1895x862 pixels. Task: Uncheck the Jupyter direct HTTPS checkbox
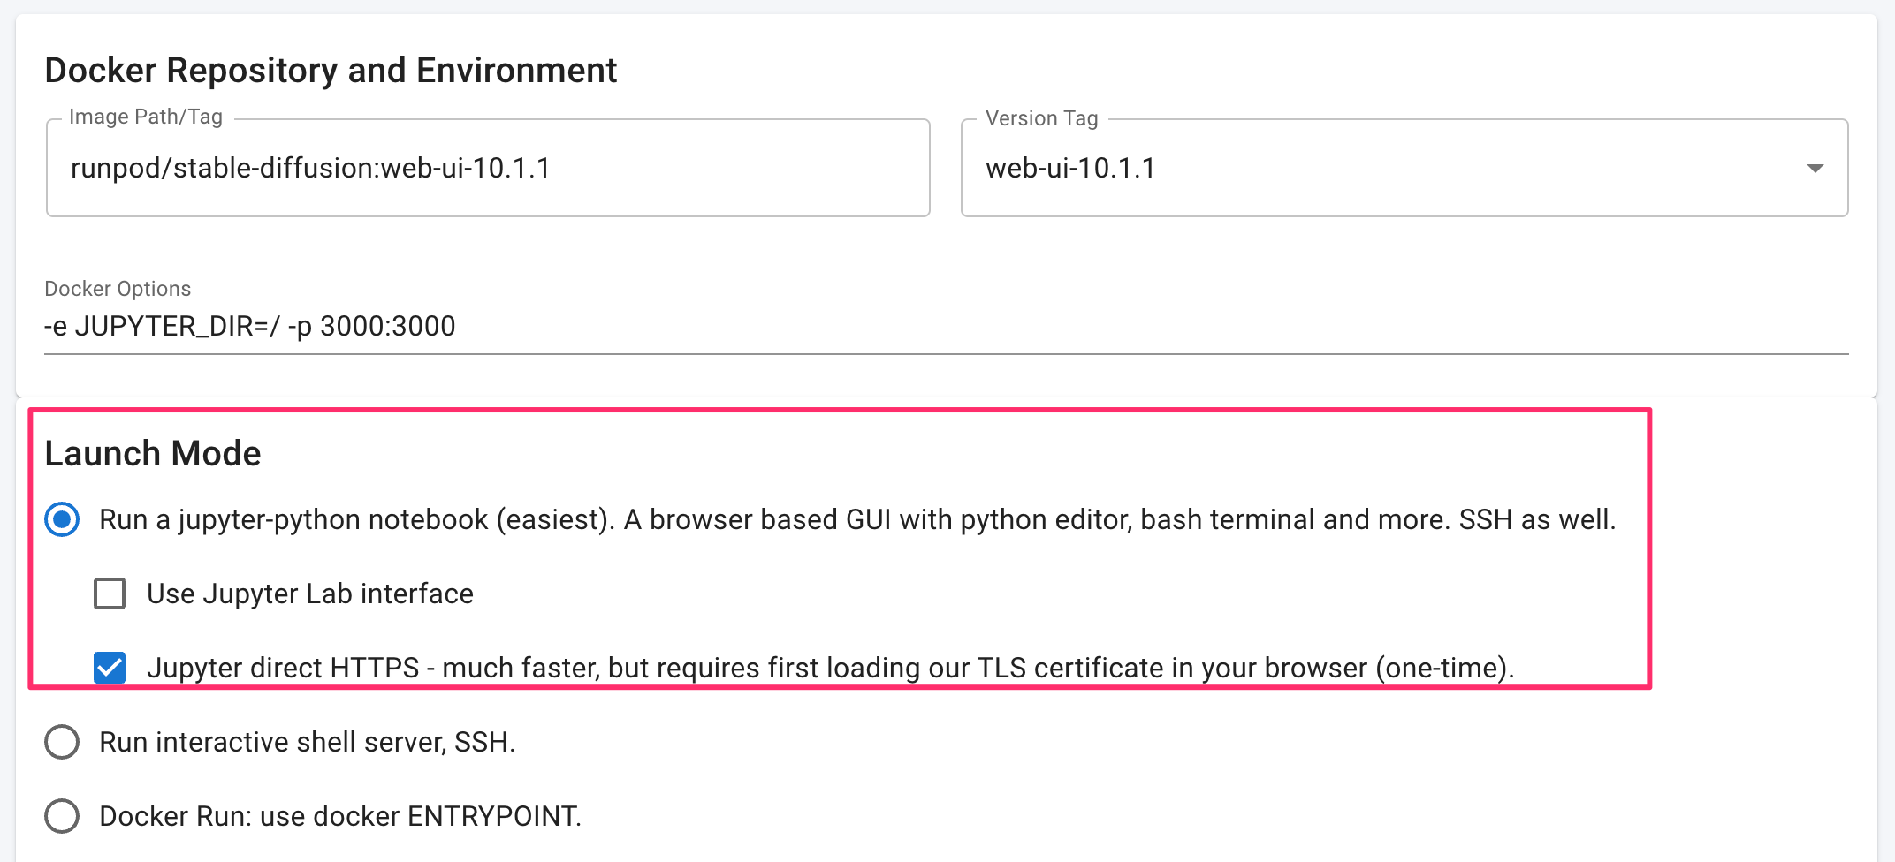pyautogui.click(x=110, y=668)
